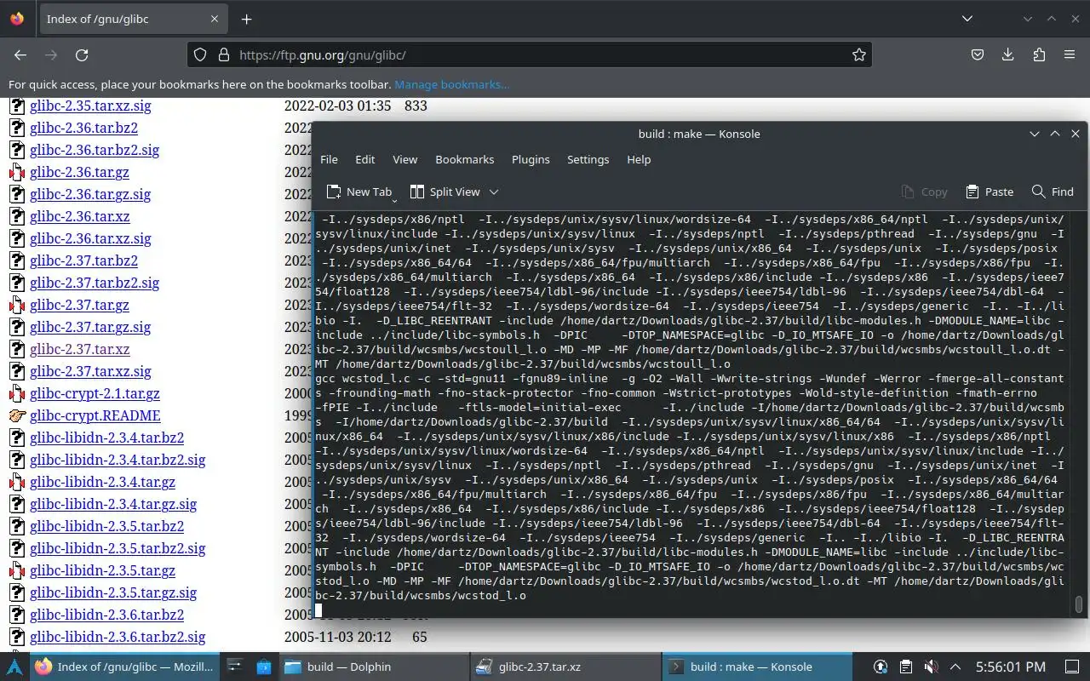Expand the Split View dropdown arrow
The image size is (1090, 681).
494,192
